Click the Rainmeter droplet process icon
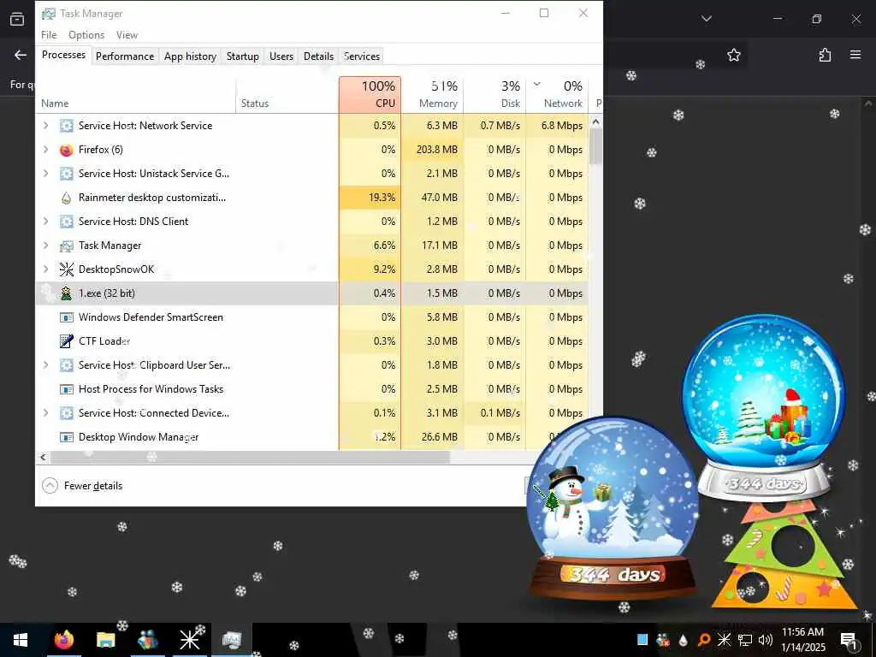 (67, 198)
